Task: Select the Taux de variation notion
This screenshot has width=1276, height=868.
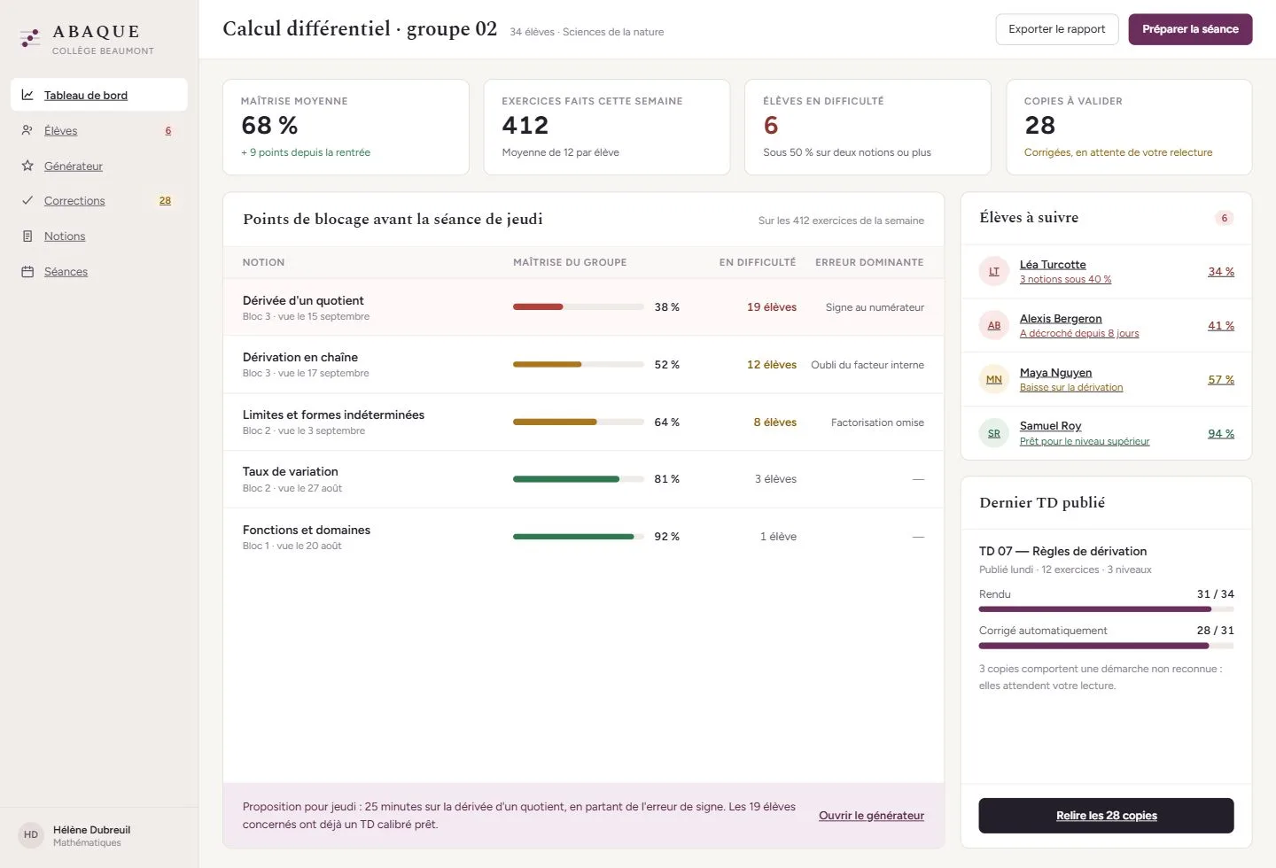Action: click(x=291, y=471)
